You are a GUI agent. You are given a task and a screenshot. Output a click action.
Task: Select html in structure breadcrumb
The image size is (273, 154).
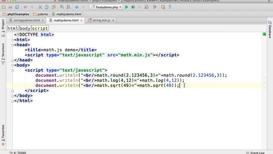point(12,28)
